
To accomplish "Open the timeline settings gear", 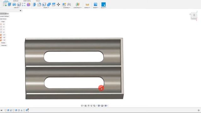I will (x=198, y=110).
